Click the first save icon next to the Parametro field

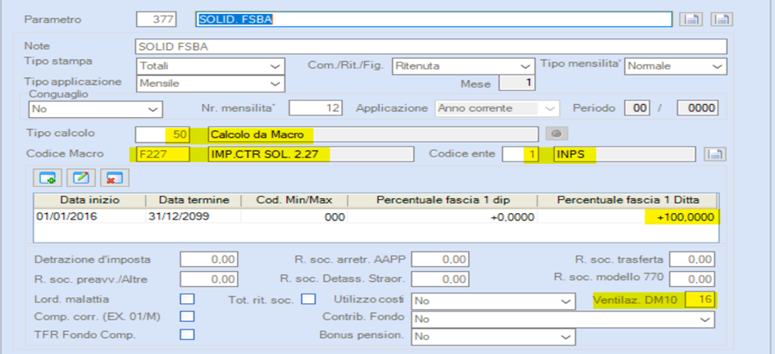coord(691,19)
